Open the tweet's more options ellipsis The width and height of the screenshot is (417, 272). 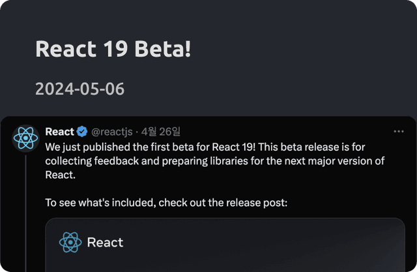coord(399,131)
